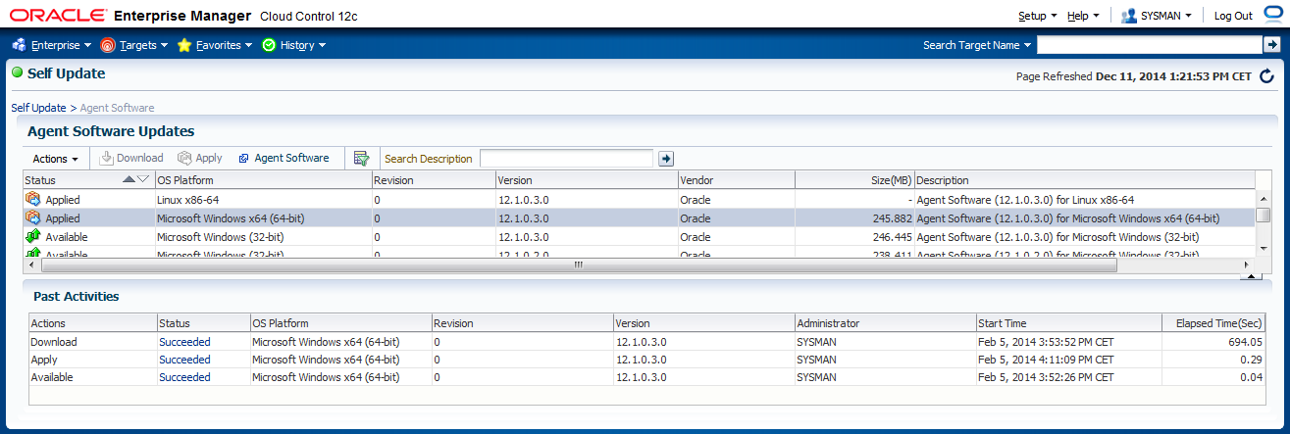Click the Agent Software toolbar button

tap(284, 158)
